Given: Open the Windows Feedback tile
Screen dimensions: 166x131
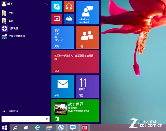Looking at the screenshot, I should (87, 13).
